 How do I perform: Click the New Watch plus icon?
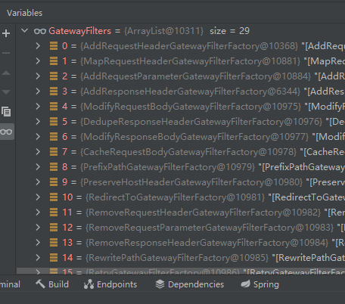point(6,33)
